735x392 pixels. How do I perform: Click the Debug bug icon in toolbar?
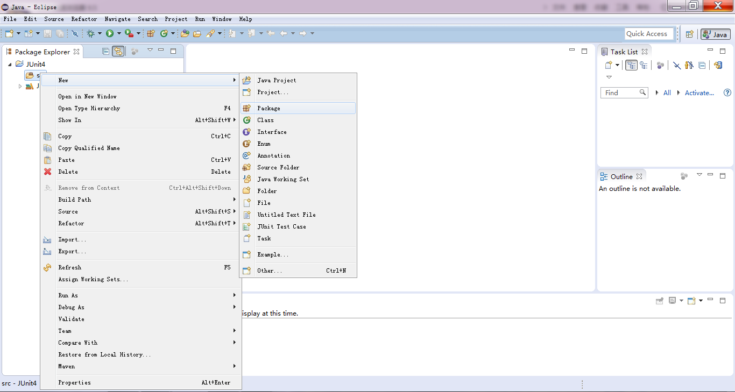click(90, 33)
